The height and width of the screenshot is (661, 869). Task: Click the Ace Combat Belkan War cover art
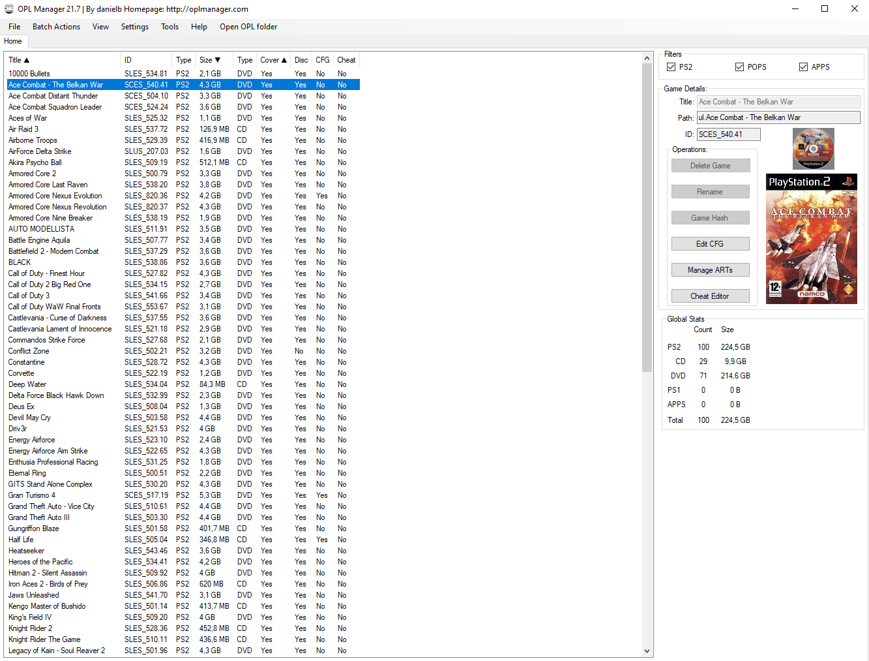click(812, 239)
